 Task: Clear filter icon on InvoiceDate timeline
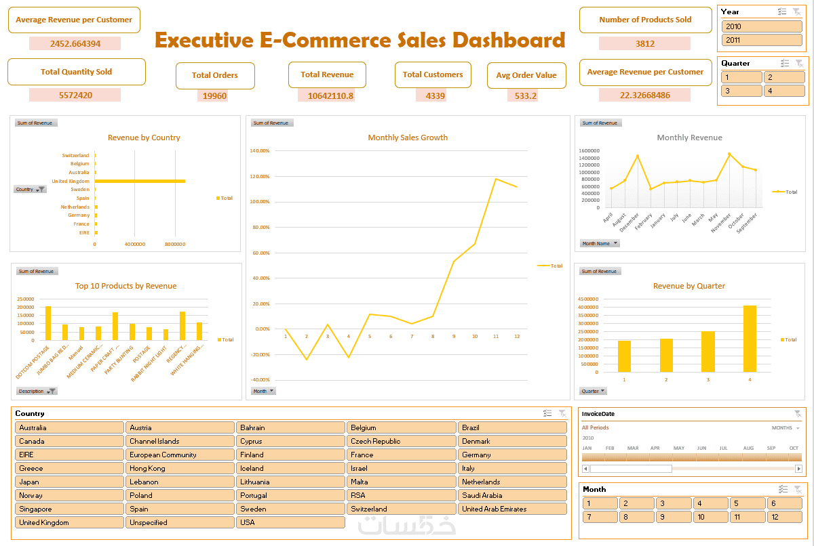click(x=798, y=413)
